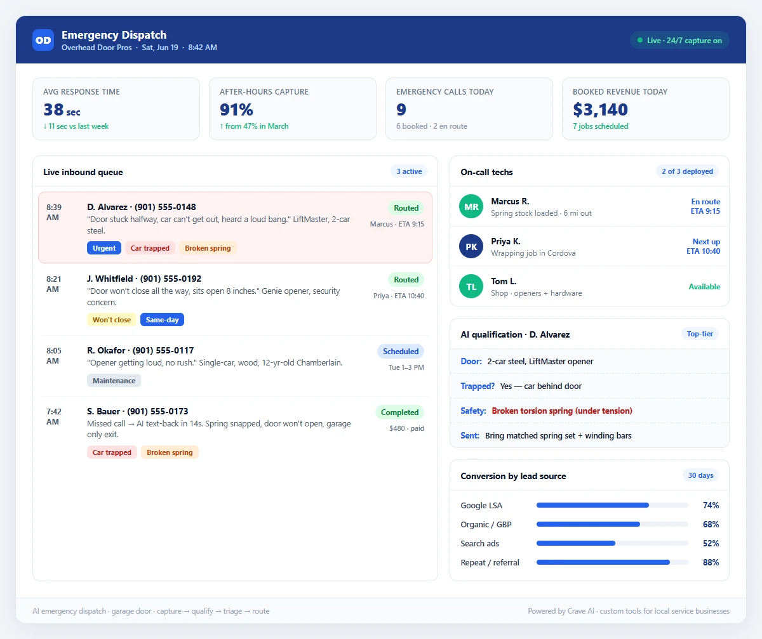Click the Maintenance tag

114,381
